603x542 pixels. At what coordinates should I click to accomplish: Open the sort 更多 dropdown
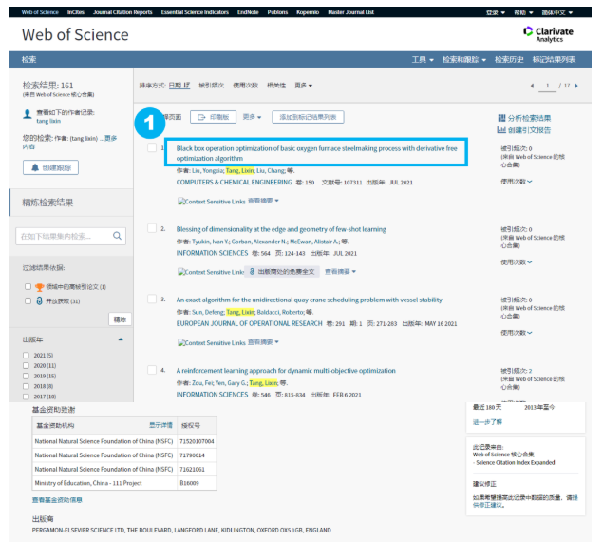pyautogui.click(x=304, y=86)
